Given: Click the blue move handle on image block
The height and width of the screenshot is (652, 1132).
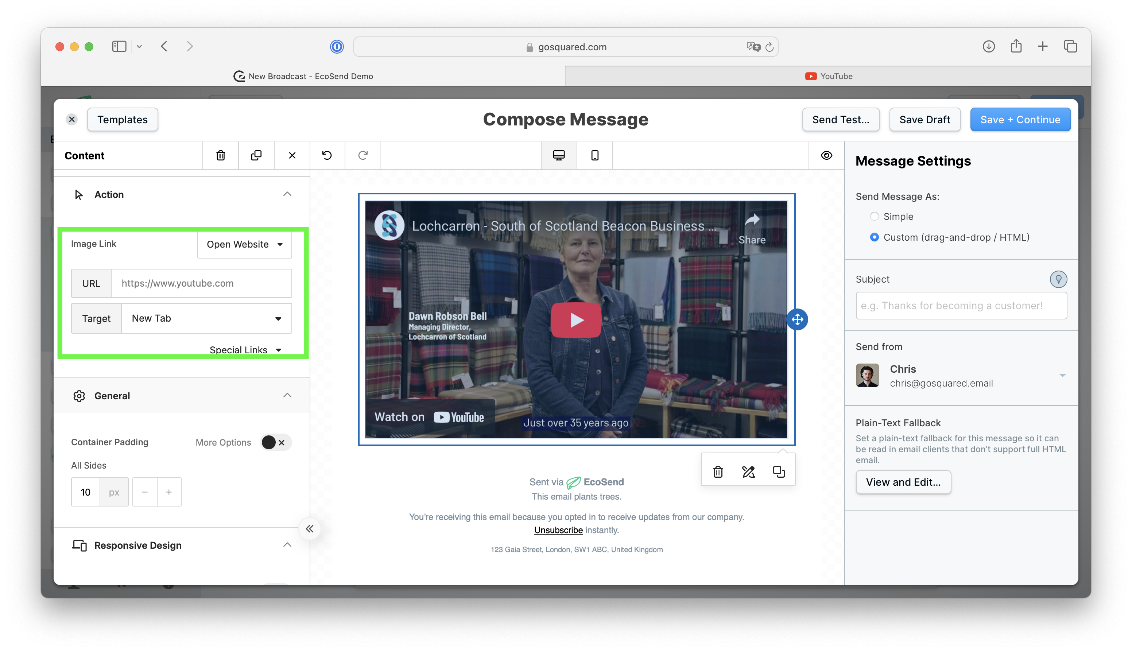Looking at the screenshot, I should pos(797,319).
